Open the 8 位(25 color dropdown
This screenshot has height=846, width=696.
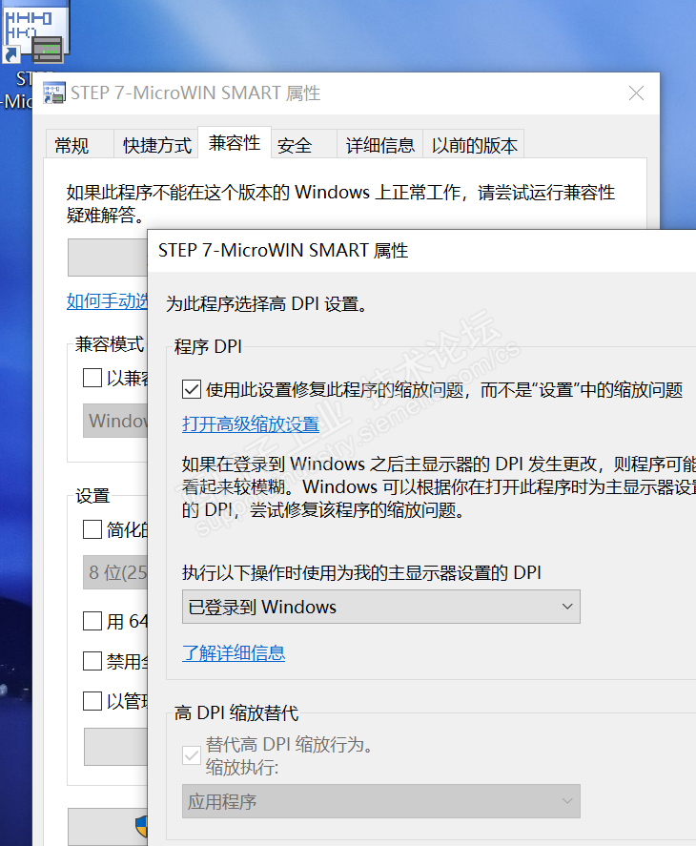point(115,572)
